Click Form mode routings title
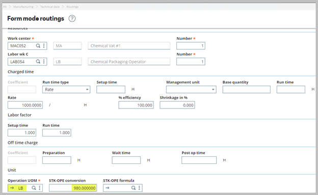The image size is (318, 195). click(x=36, y=18)
